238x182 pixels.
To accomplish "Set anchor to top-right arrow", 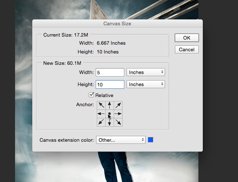I will tap(118, 105).
